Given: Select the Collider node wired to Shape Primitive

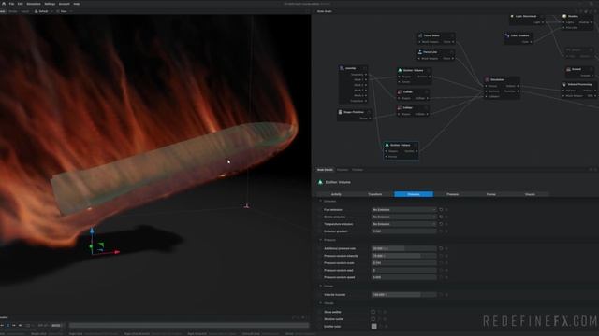Looking at the screenshot, I should tap(413, 110).
